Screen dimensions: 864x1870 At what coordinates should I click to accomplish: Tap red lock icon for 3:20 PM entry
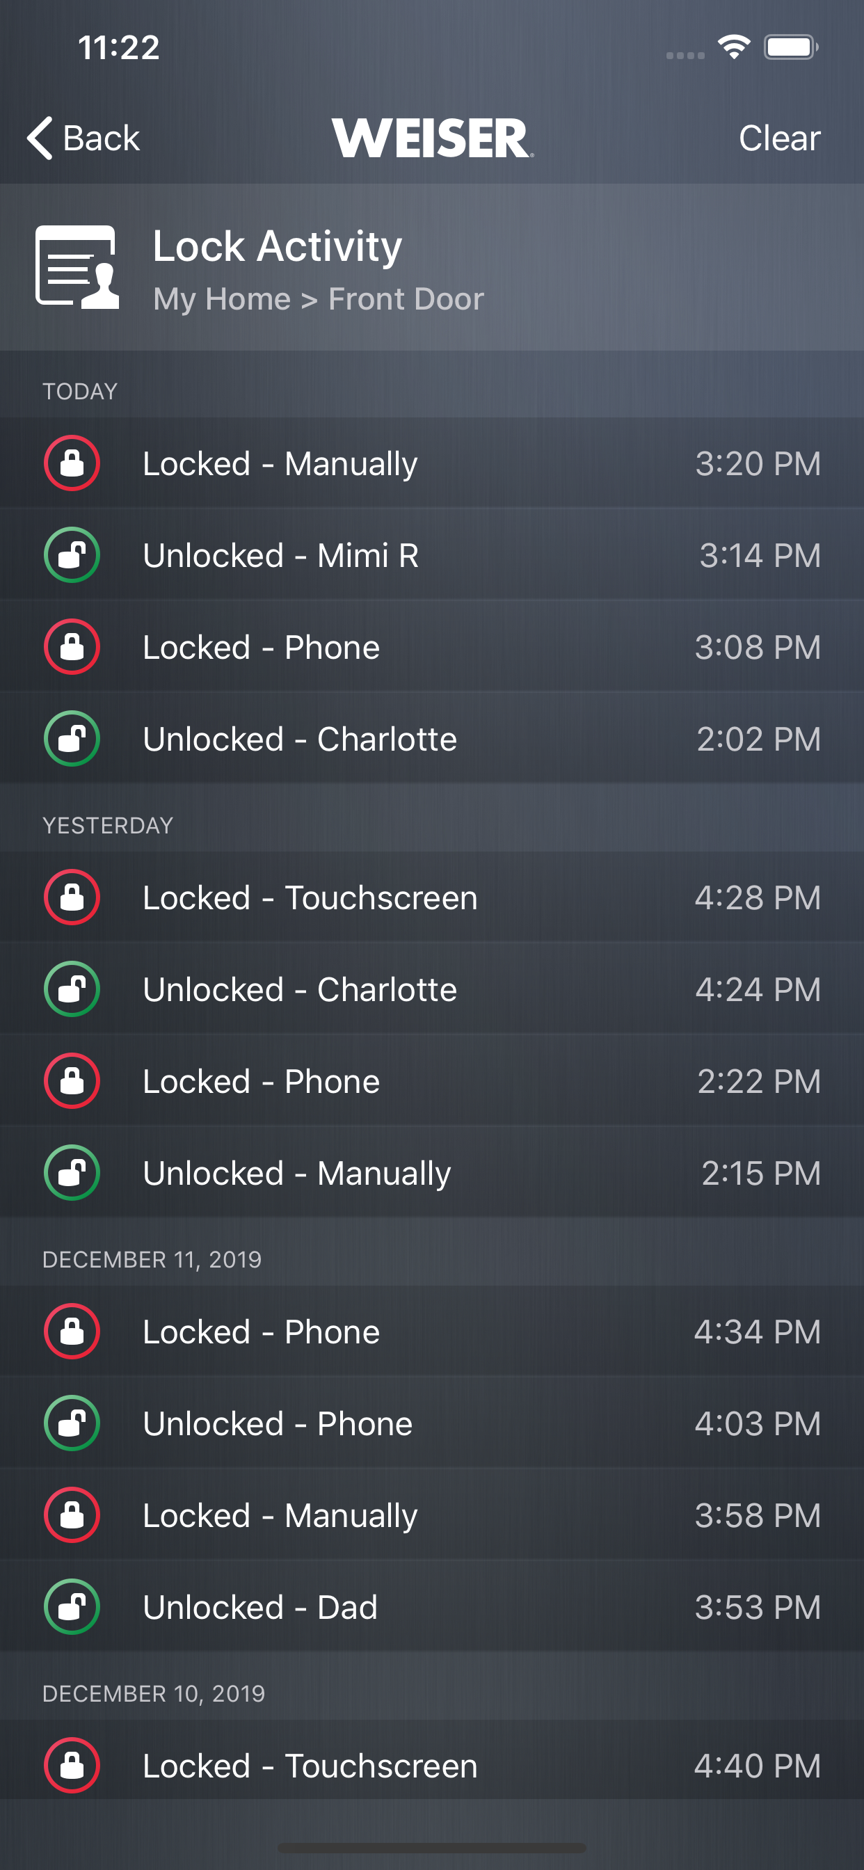pos(72,463)
